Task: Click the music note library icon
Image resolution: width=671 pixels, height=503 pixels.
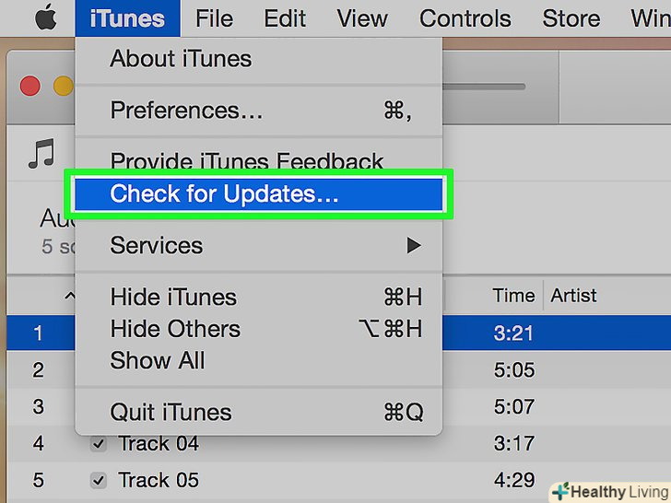Action: (41, 154)
